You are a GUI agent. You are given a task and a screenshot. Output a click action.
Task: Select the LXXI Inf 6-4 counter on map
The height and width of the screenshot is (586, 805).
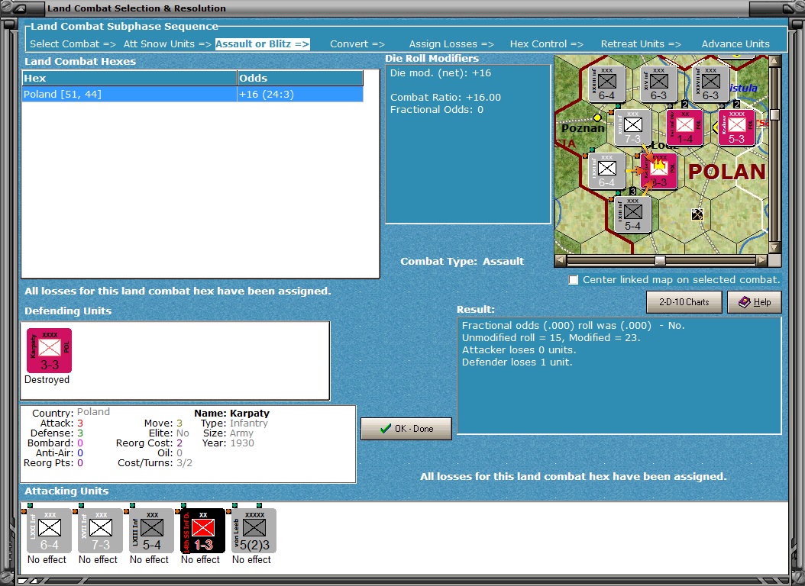tap(607, 171)
